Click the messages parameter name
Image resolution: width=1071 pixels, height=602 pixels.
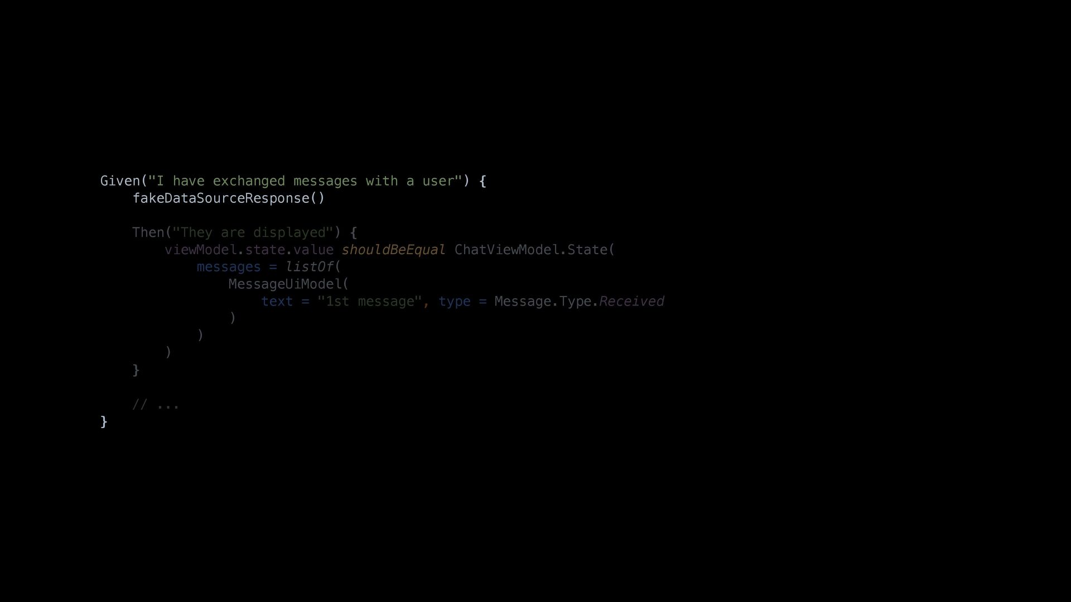tap(229, 267)
